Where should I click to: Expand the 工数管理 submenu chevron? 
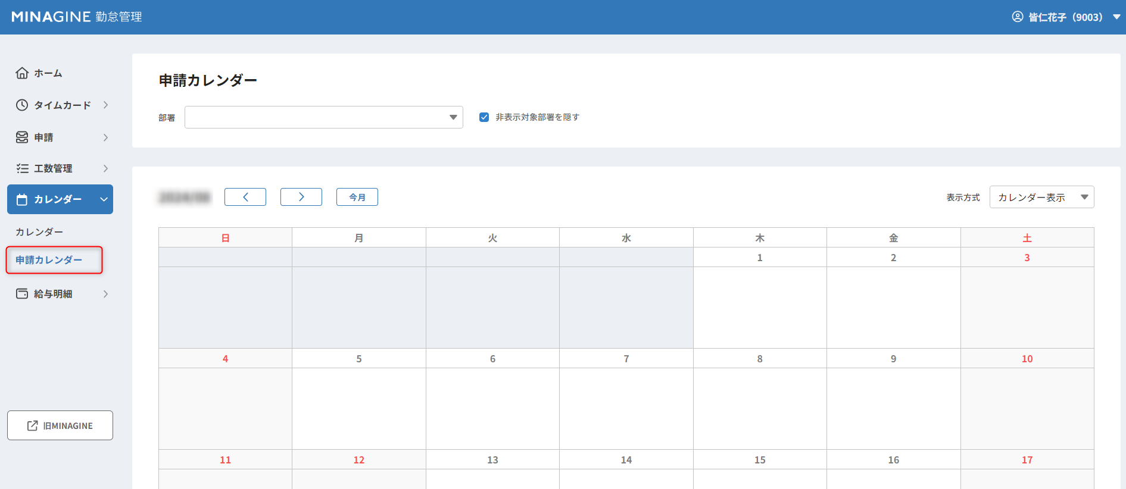pos(105,168)
